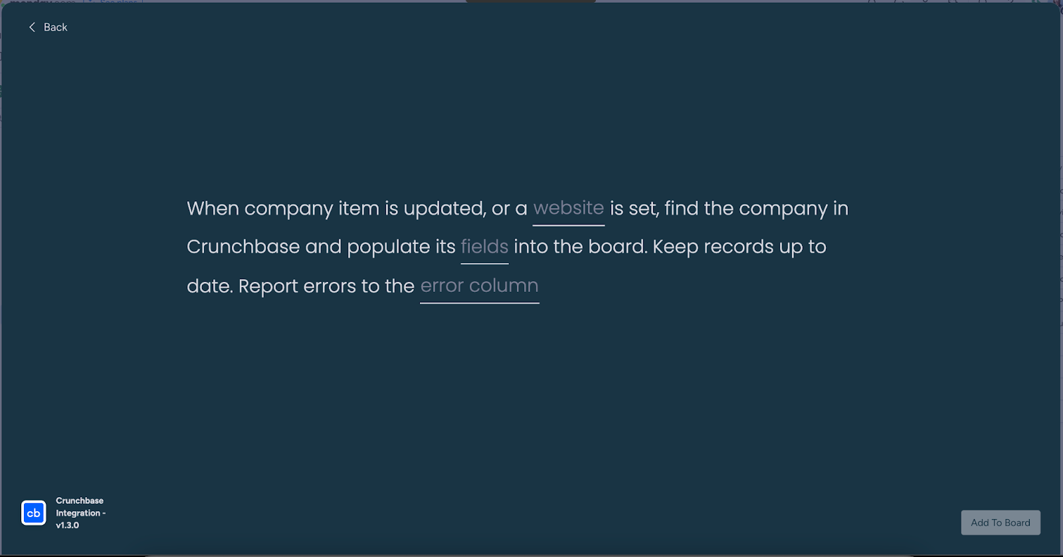Choose the website column placeholder
Image resolution: width=1063 pixels, height=557 pixels.
(569, 209)
